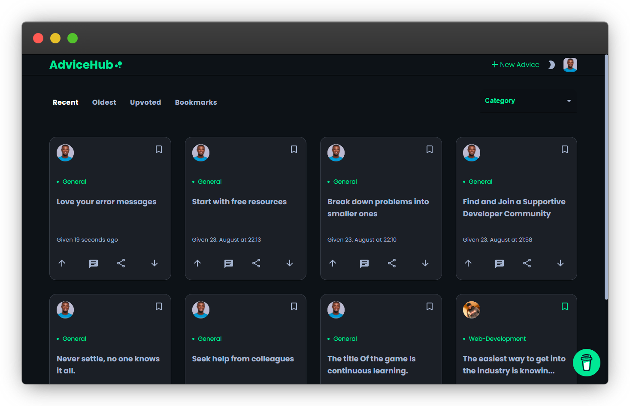Screen dimensions: 630x406
Task: Click 'Given 19 seconds ago' timestamp
Action: [x=87, y=240]
